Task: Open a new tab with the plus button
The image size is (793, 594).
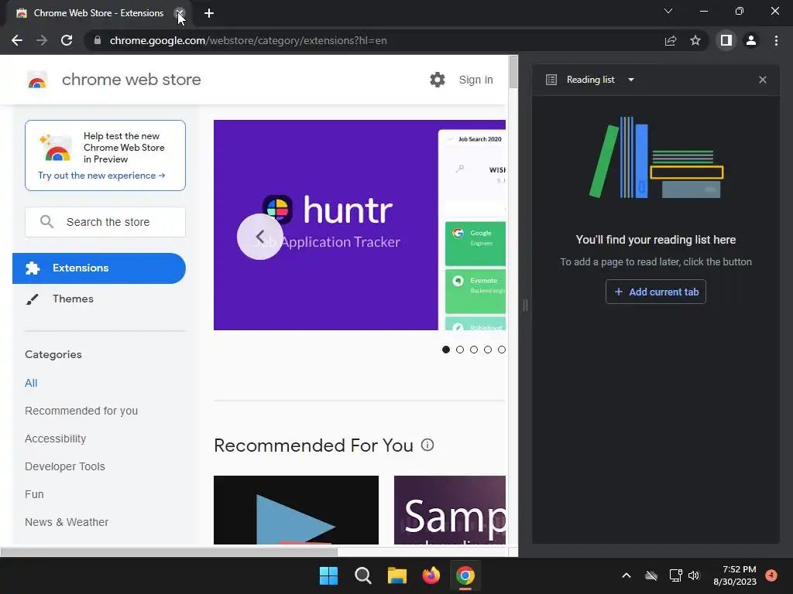Action: pyautogui.click(x=209, y=13)
